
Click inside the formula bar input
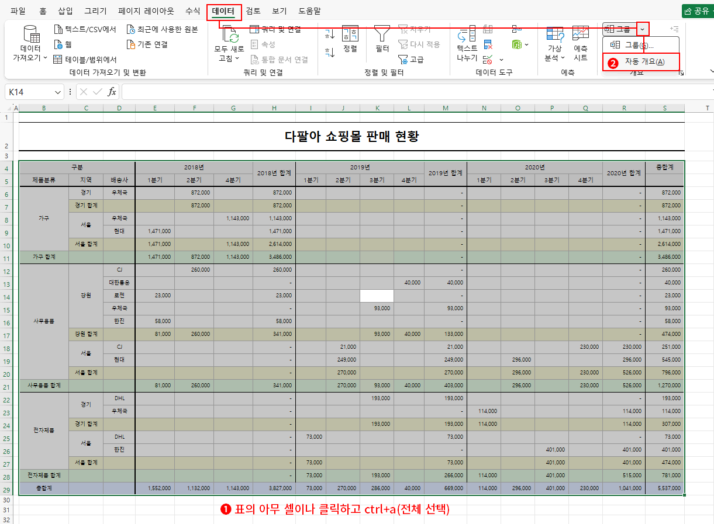[x=409, y=92]
